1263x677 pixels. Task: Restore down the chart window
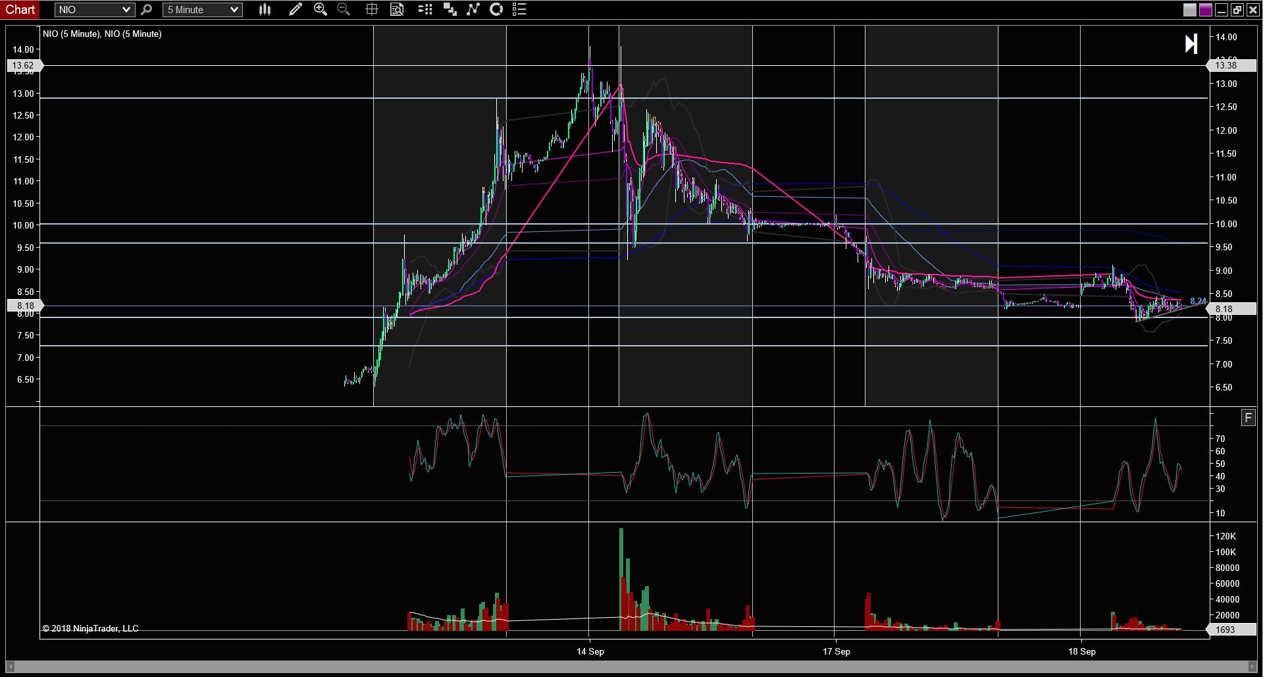pyautogui.click(x=1237, y=10)
